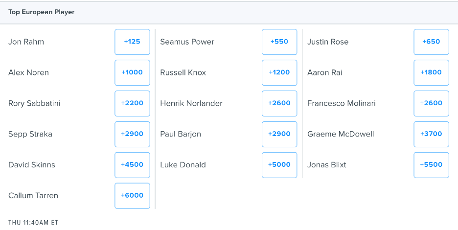Pick Seamus Power at +550
This screenshot has height=230, width=458.
tap(279, 42)
